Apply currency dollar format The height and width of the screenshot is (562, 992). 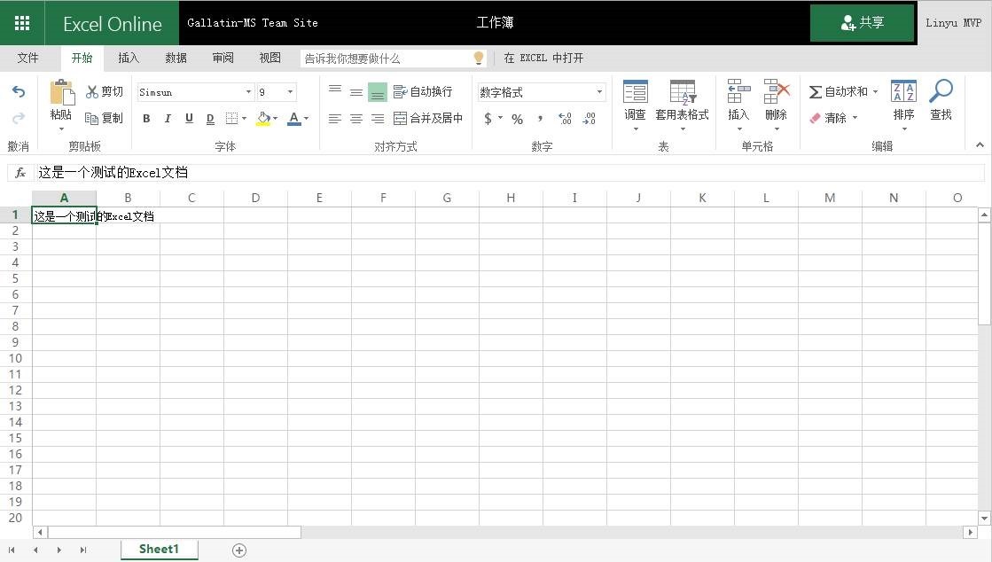tap(488, 119)
